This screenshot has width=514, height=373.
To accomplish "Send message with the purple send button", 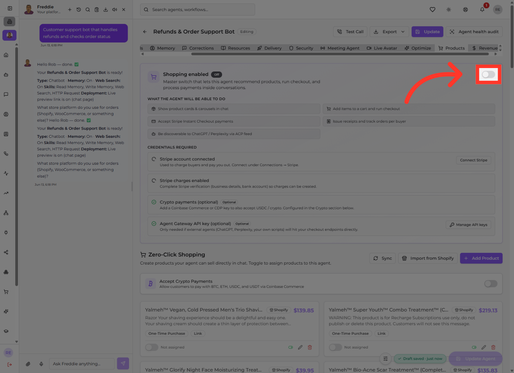I will 123,363.
